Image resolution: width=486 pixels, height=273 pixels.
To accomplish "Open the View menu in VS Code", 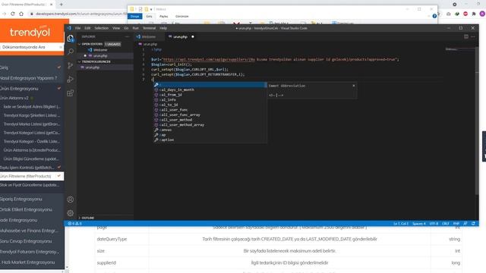I will pos(116,28).
